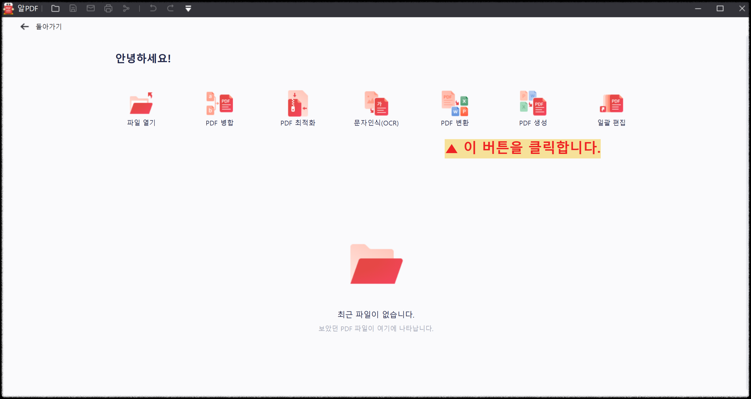
Task: Expand the toolbar dropdown arrow
Action: 188,9
